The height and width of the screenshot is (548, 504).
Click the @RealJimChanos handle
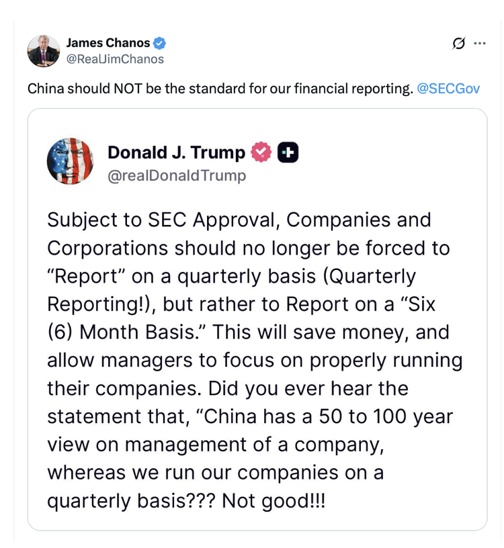coord(114,59)
